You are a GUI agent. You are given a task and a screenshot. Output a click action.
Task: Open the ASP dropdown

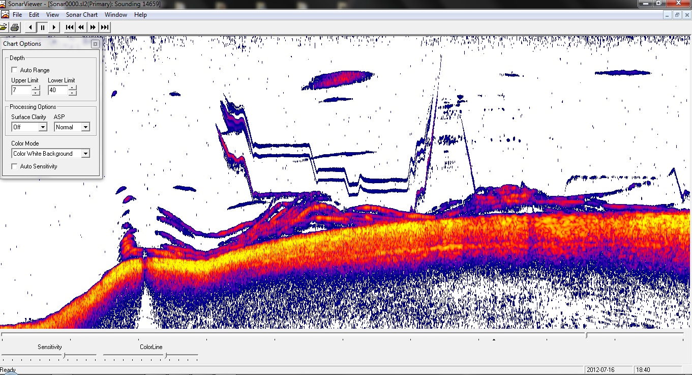(x=85, y=127)
